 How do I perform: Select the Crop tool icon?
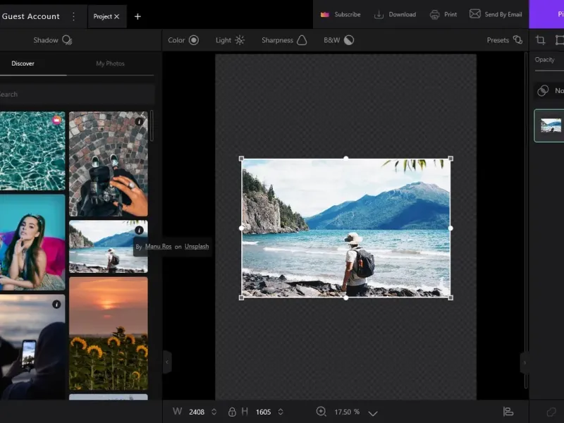pos(541,40)
